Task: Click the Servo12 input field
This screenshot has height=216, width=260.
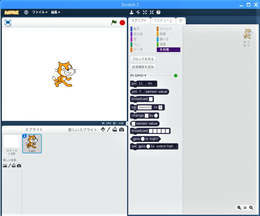Action: point(145,107)
